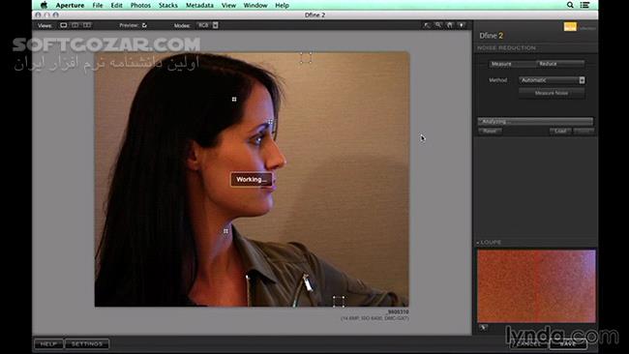This screenshot has height=354, width=629.
Task: Click the Working status overlay
Action: [x=252, y=180]
